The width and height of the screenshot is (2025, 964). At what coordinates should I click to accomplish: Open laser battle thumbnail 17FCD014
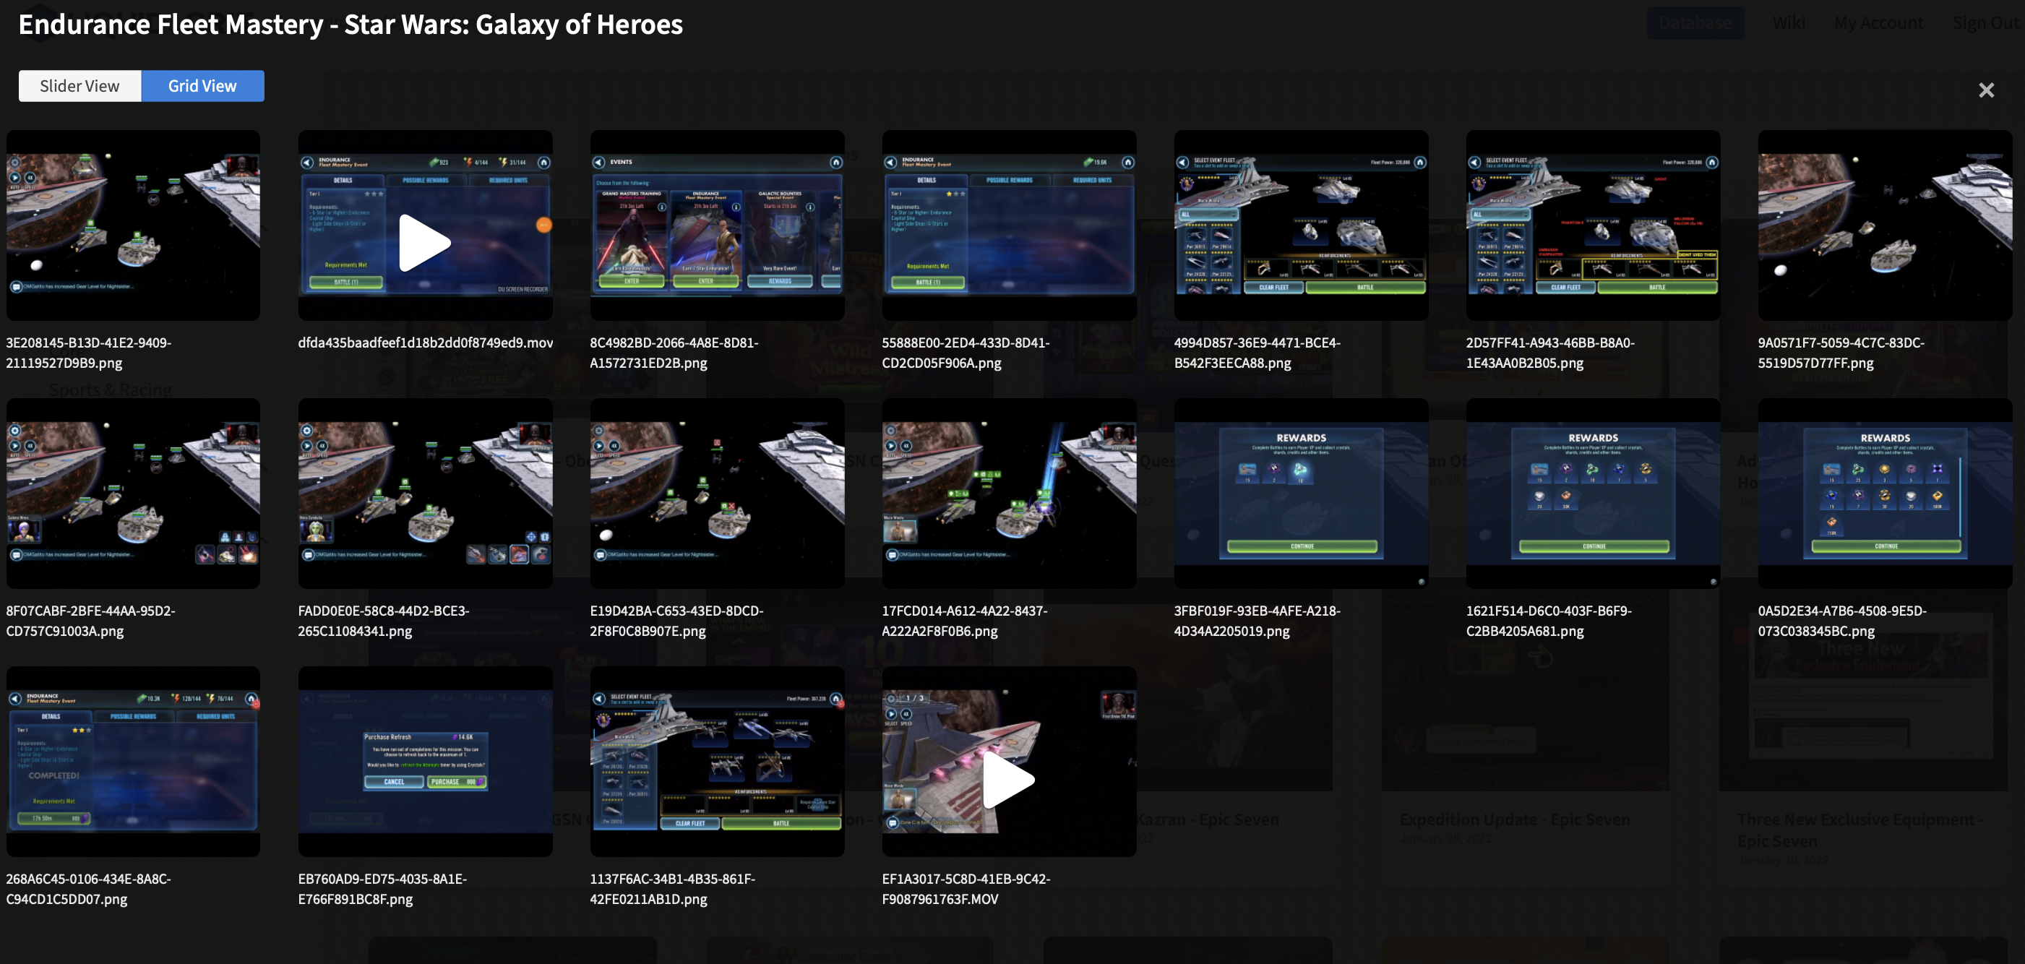tap(1009, 493)
